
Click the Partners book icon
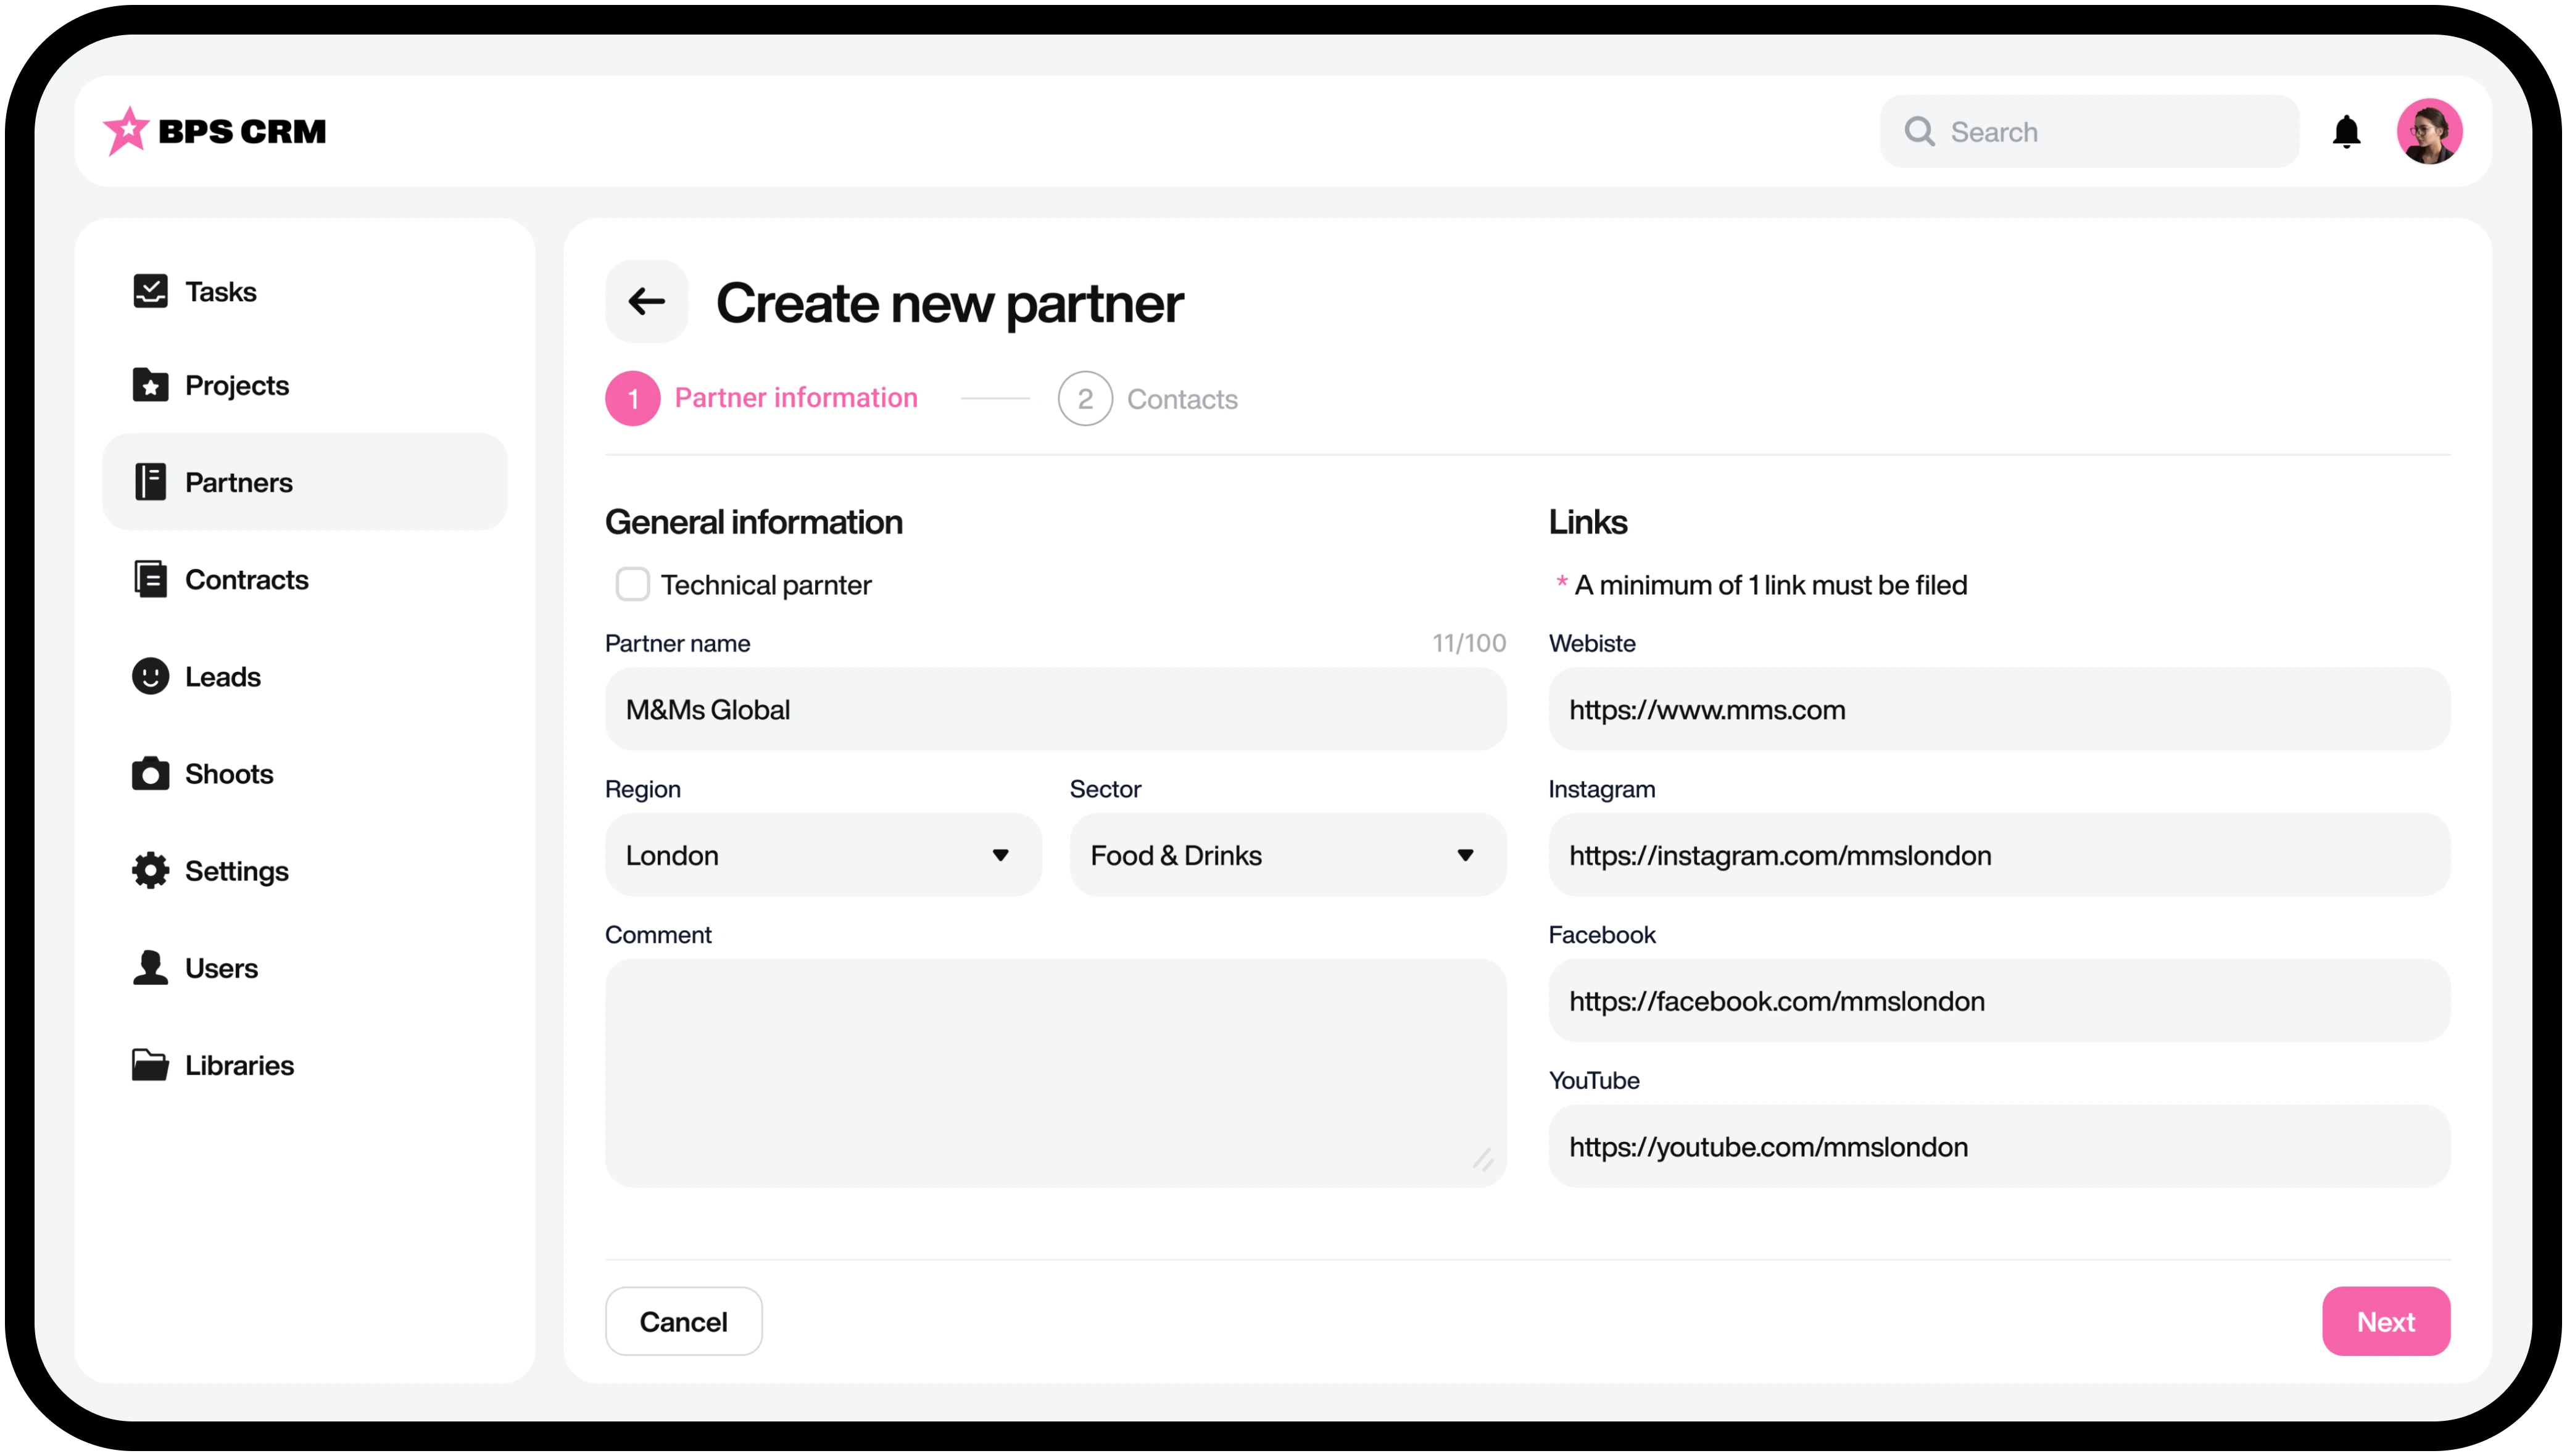(x=150, y=482)
